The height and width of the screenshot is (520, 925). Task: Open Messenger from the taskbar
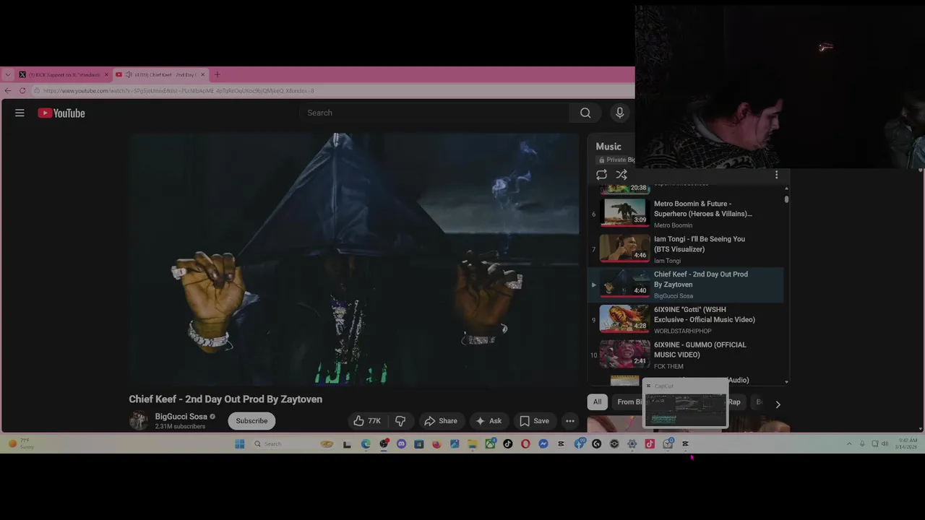tap(543, 443)
